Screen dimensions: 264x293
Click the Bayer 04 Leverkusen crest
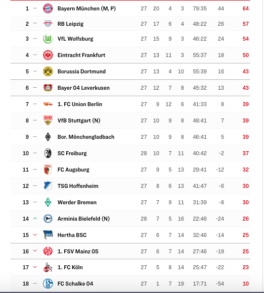click(48, 88)
